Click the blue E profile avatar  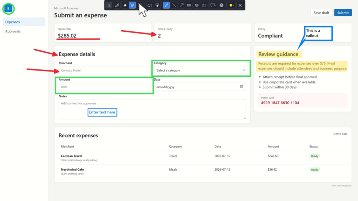(8, 9)
